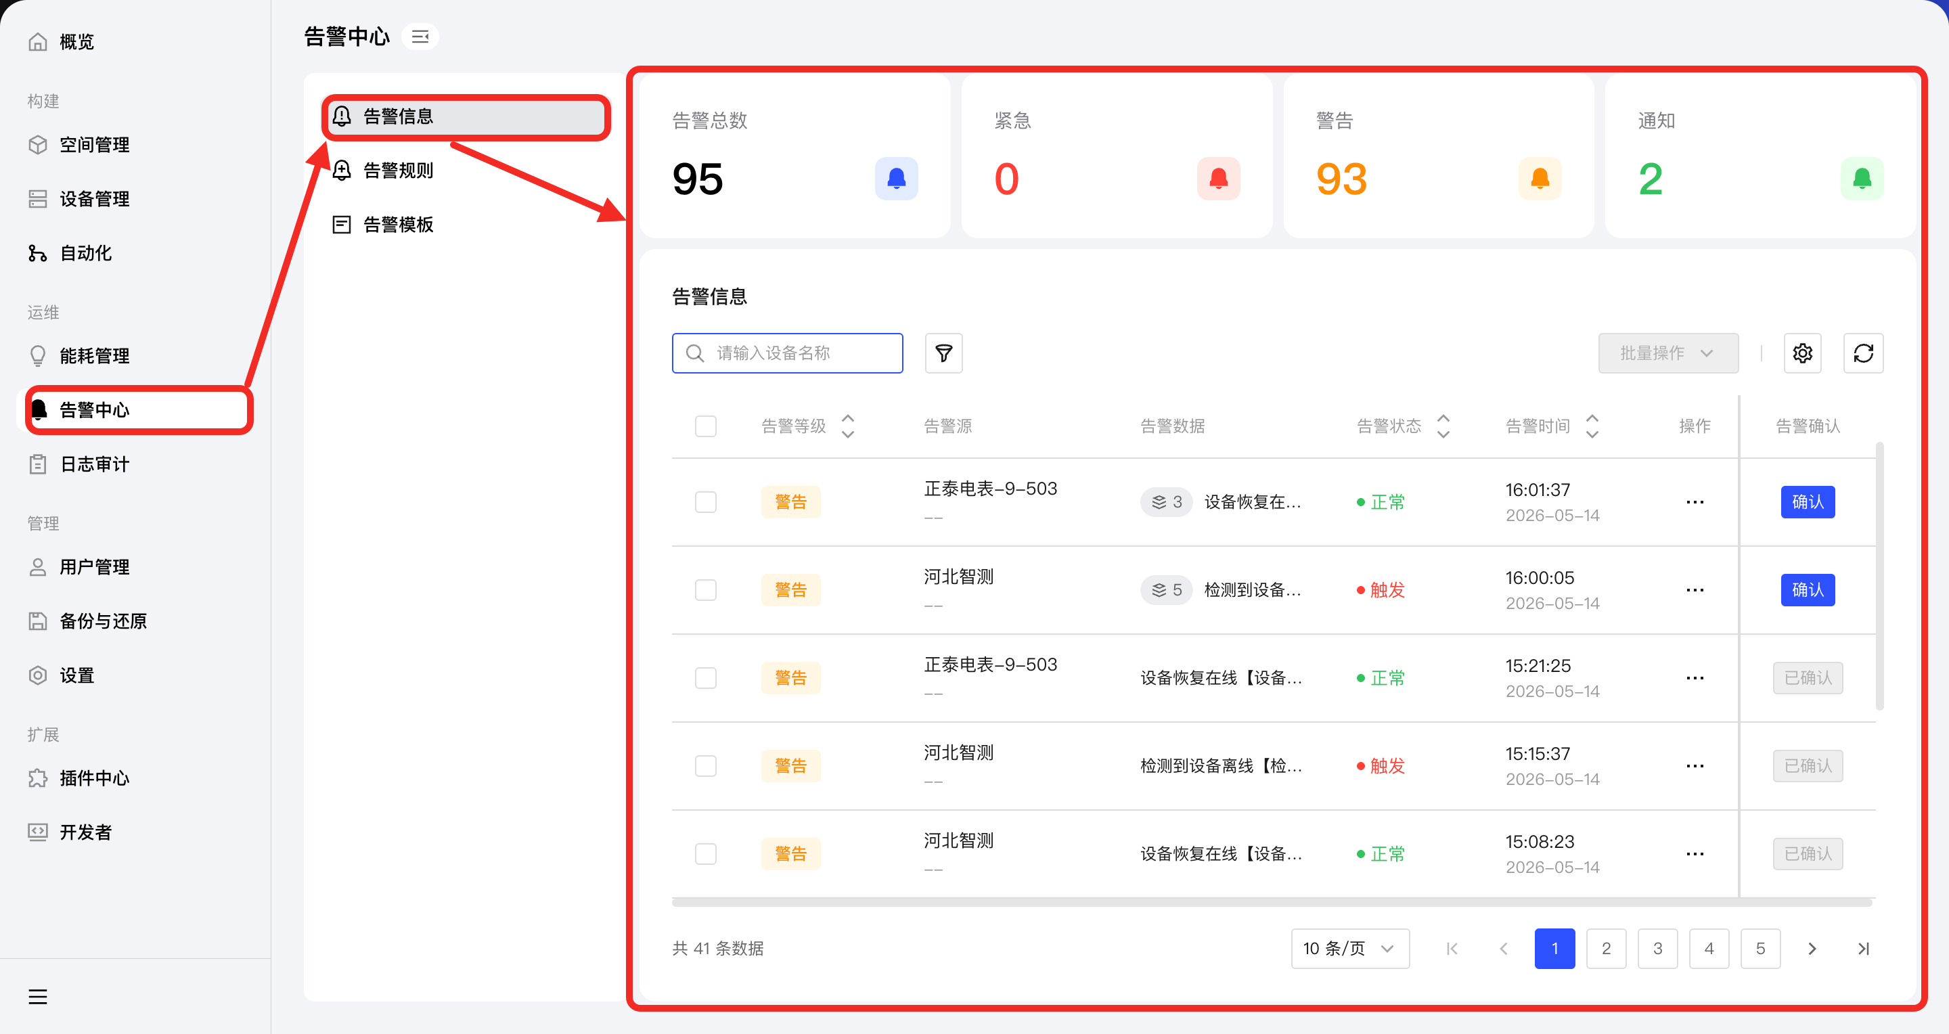The width and height of the screenshot is (1949, 1034).
Task: Navigate to 设备管理 in sidebar
Action: pos(135,199)
